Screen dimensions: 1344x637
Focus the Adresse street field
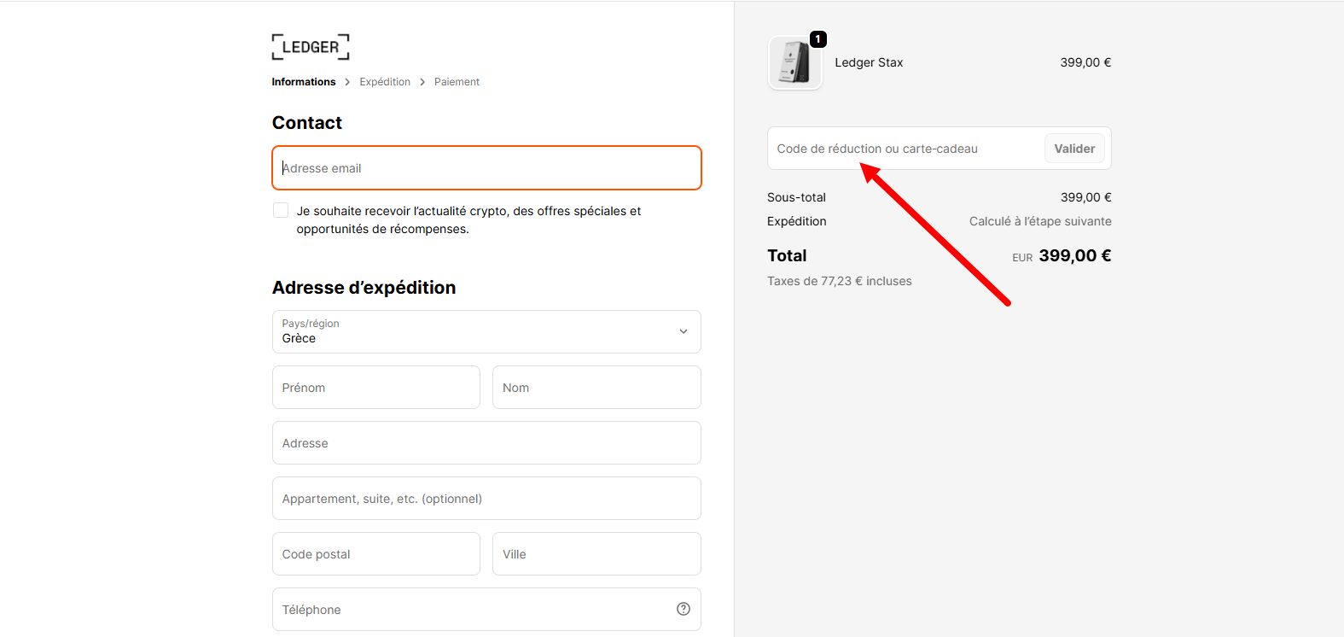[486, 443]
